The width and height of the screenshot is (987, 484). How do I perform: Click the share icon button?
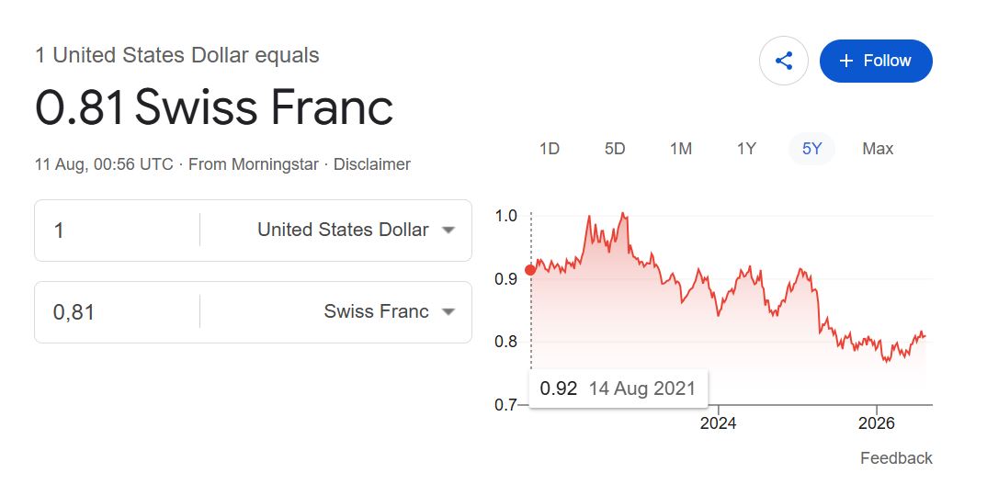click(783, 61)
